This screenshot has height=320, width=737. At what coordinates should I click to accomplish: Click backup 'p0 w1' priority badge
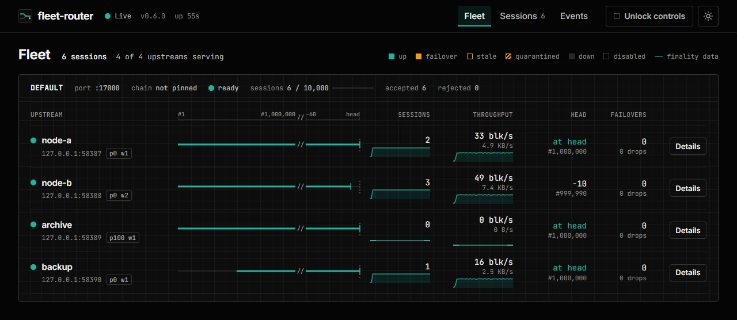pos(119,280)
